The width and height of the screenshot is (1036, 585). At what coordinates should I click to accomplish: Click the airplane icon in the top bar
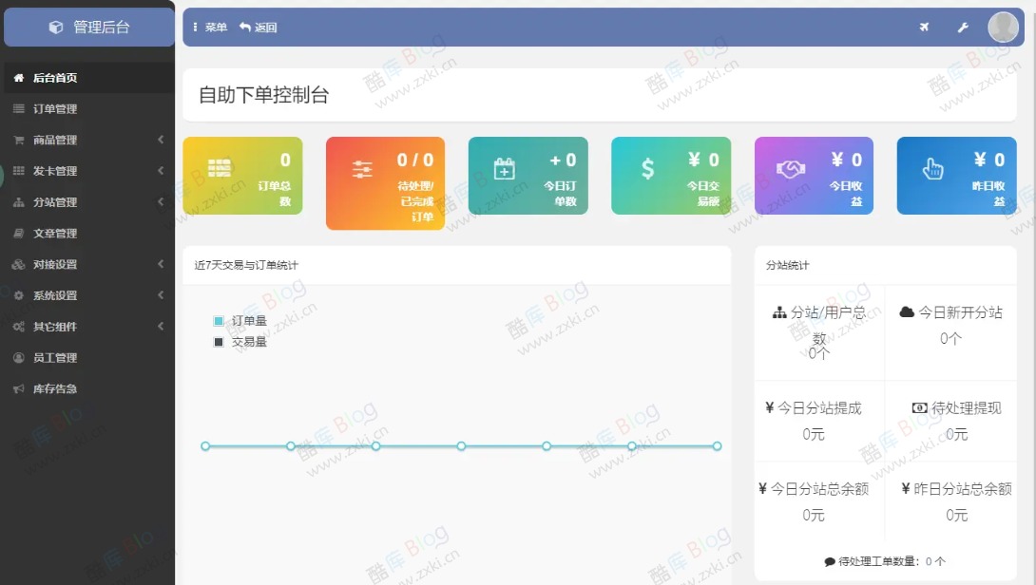[924, 27]
